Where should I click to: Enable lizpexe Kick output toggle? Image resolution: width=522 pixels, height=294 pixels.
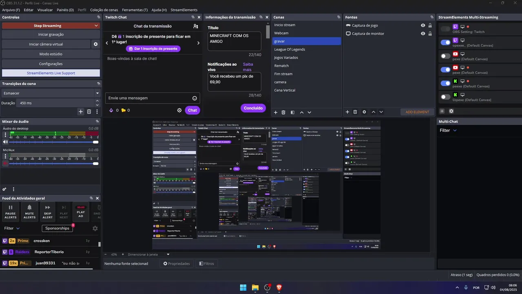pyautogui.click(x=446, y=97)
